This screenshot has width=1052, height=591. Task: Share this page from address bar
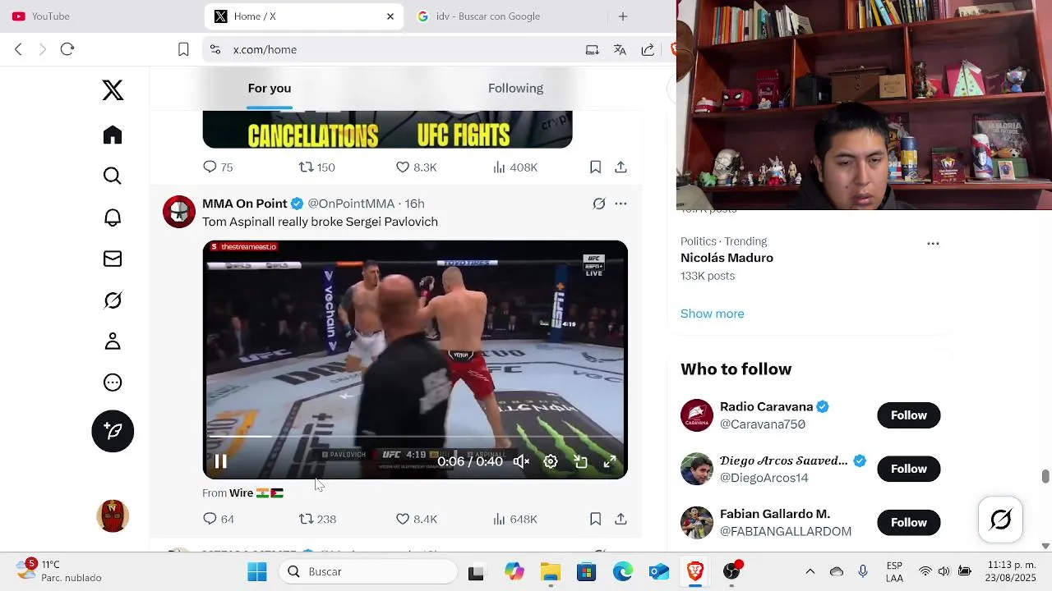tap(648, 49)
